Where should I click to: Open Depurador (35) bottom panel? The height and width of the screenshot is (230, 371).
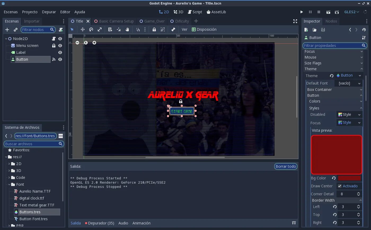point(99,223)
